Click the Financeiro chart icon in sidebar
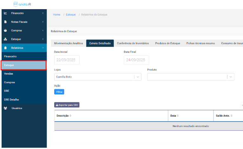The image size is (243, 149). [5, 13]
